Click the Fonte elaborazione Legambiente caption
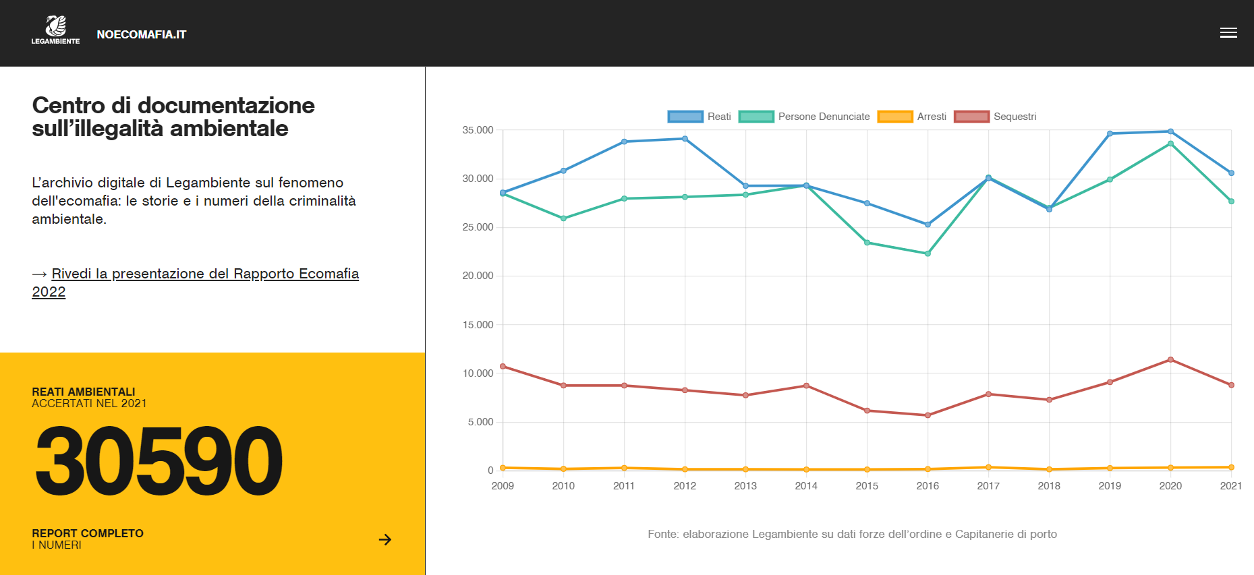1254x575 pixels. pyautogui.click(x=852, y=534)
